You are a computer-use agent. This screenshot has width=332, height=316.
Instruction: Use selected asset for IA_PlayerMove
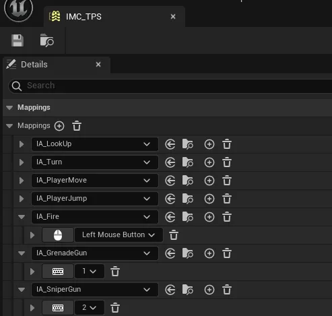[x=170, y=181]
